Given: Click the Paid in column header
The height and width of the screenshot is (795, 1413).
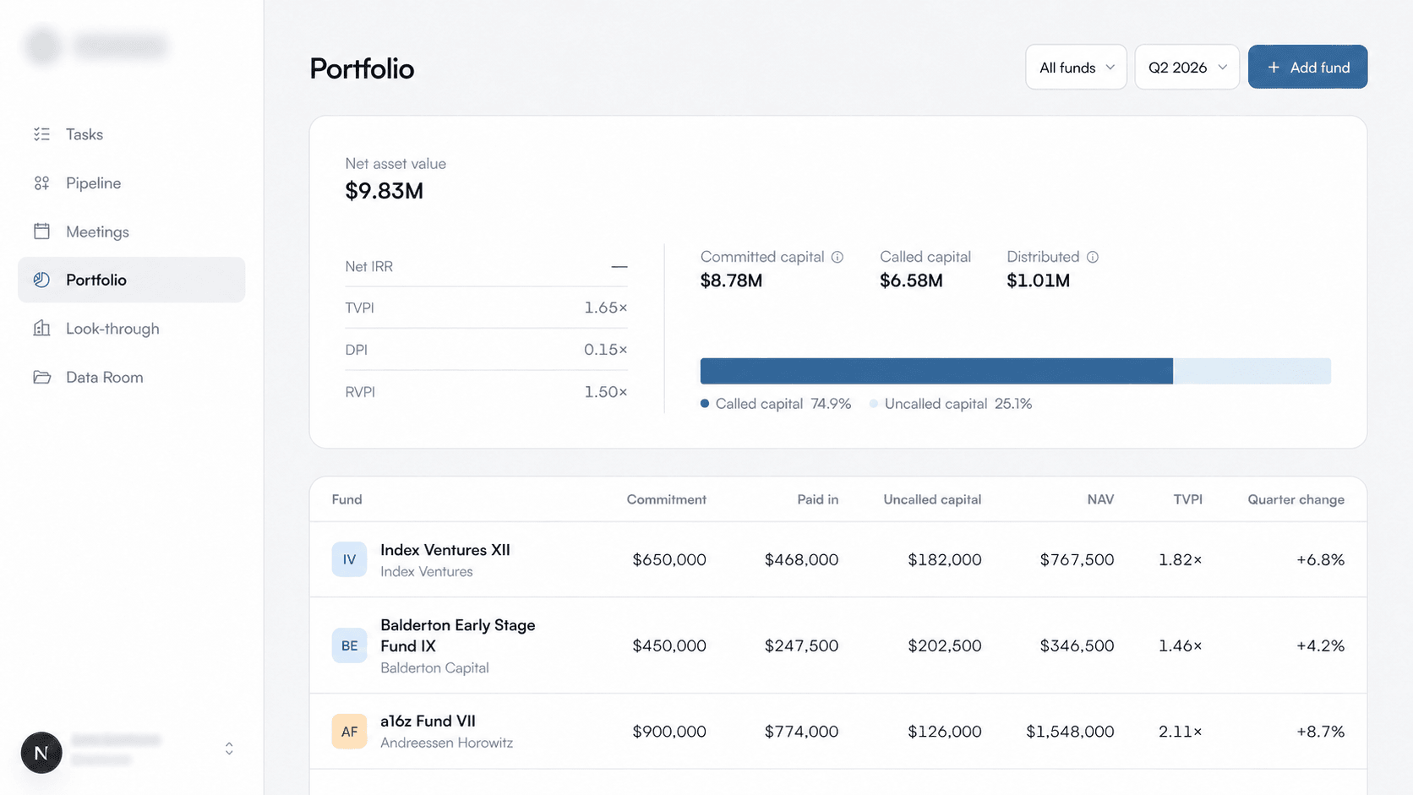Looking at the screenshot, I should click(x=817, y=499).
